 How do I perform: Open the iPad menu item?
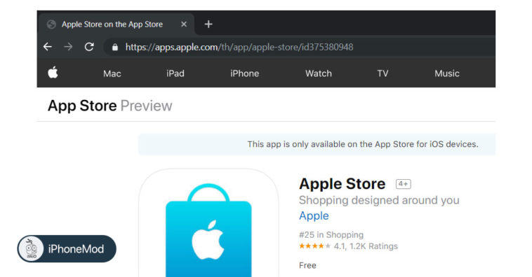coord(175,73)
